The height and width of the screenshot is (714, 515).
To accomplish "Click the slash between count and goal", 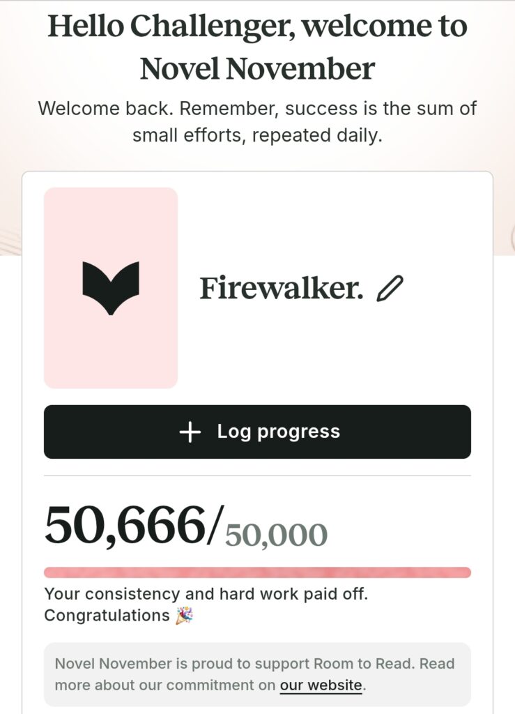I will pyautogui.click(x=216, y=524).
